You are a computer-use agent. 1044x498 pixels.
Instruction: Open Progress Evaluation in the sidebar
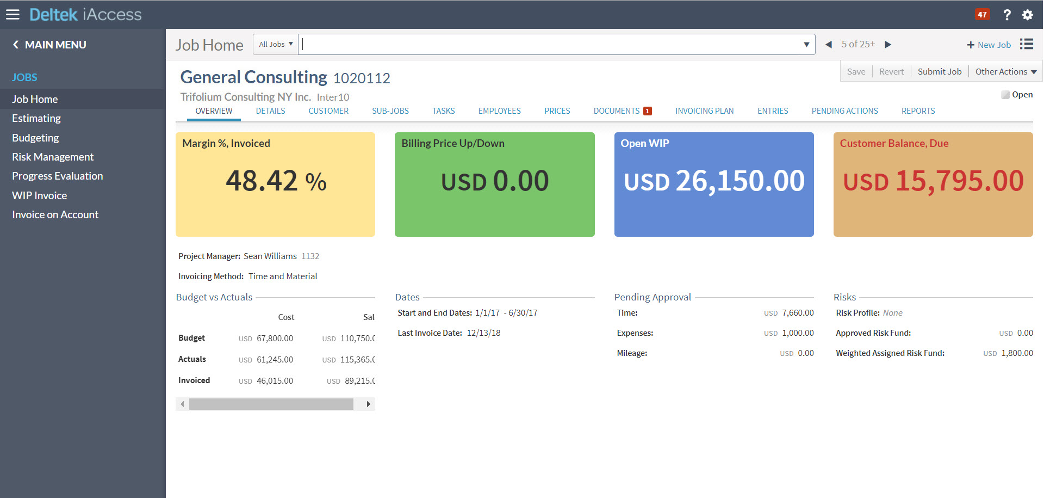click(58, 176)
